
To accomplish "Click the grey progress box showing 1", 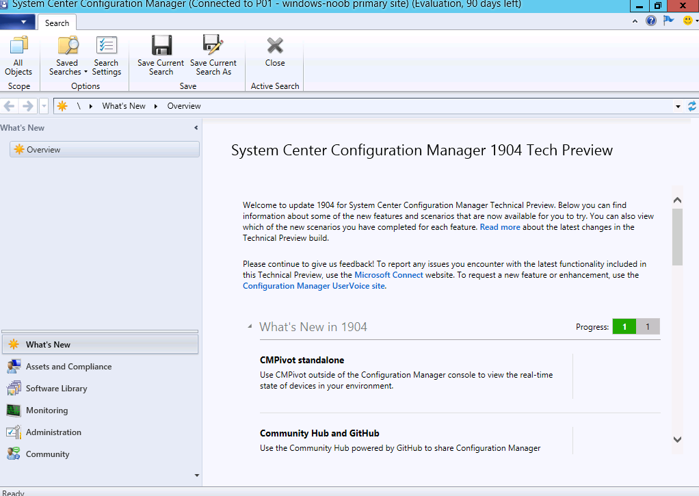I will (648, 327).
